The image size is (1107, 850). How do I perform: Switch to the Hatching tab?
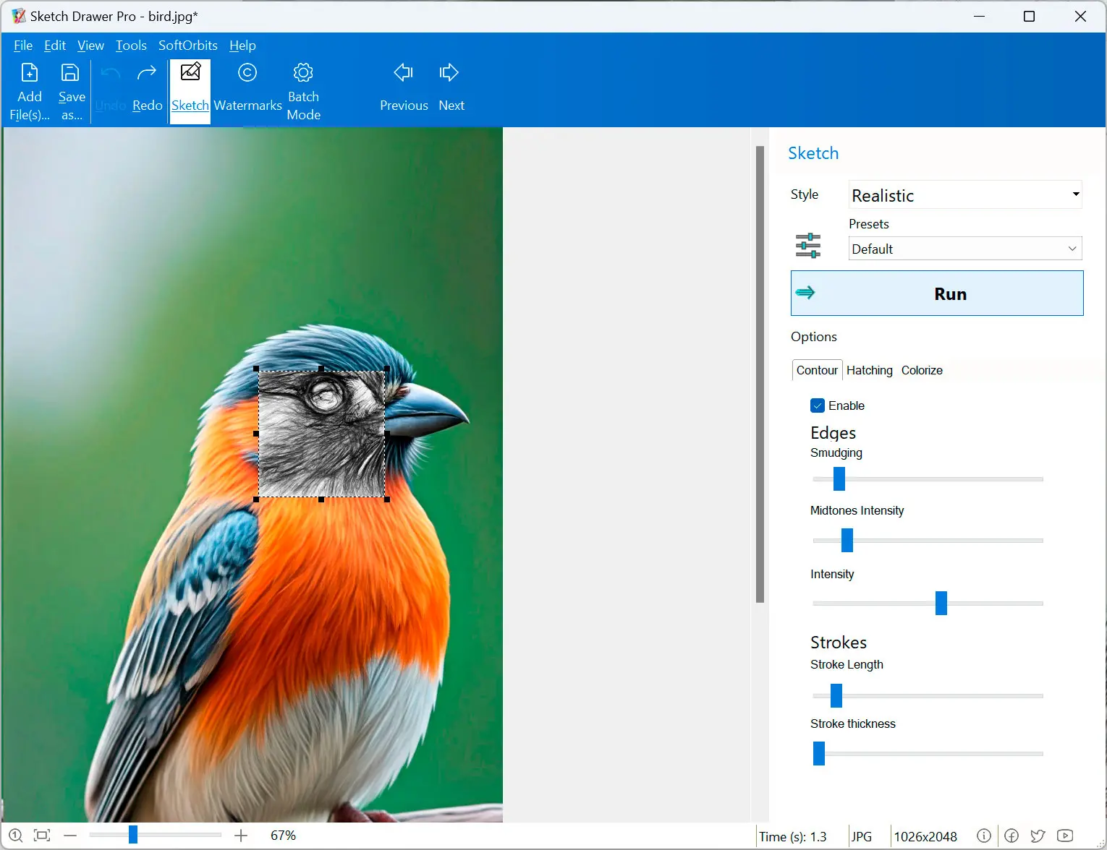click(x=869, y=370)
